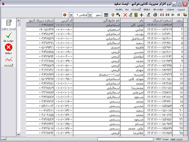This screenshot has width=189, height=142.
Task: Select the name cell محمدرضا
Action: [132, 88]
